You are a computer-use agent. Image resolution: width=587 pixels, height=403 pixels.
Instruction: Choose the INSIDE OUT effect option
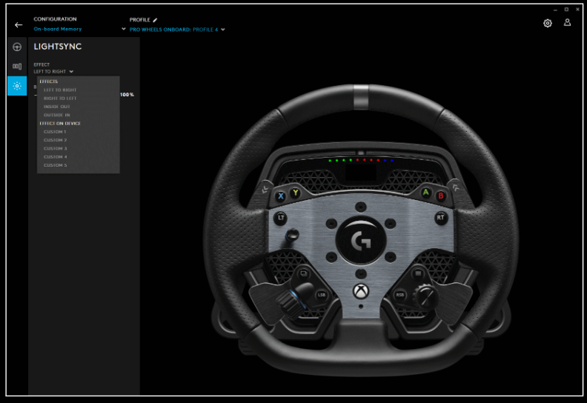[x=56, y=107]
